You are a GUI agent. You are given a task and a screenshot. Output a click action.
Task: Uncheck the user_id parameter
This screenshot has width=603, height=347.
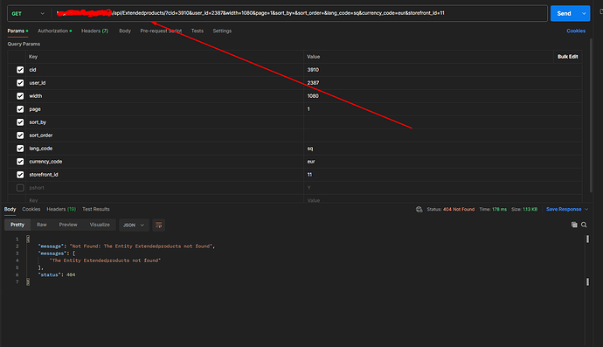click(20, 83)
